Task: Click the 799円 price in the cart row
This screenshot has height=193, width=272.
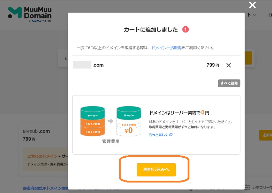Action: coord(213,65)
